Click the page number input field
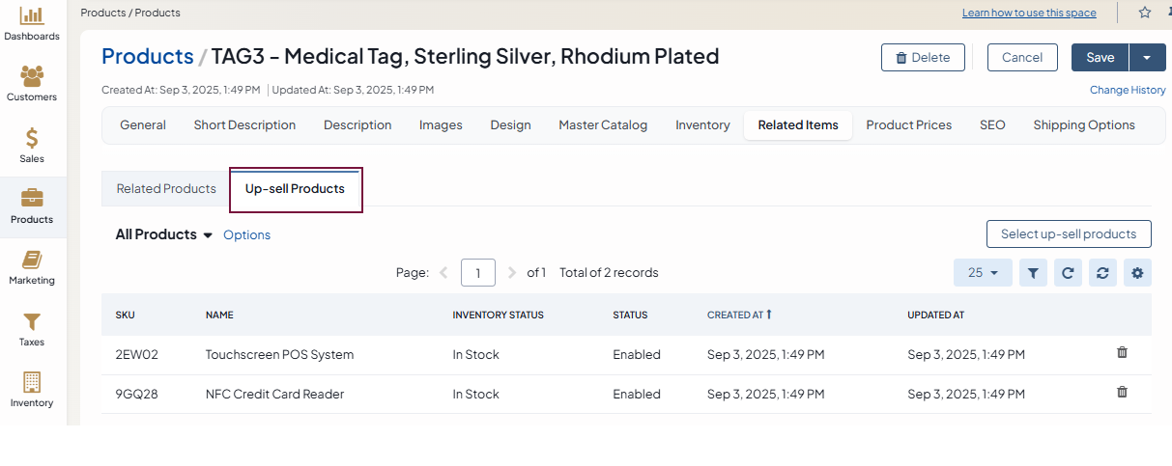Screen dimensions: 1172x466 point(477,273)
